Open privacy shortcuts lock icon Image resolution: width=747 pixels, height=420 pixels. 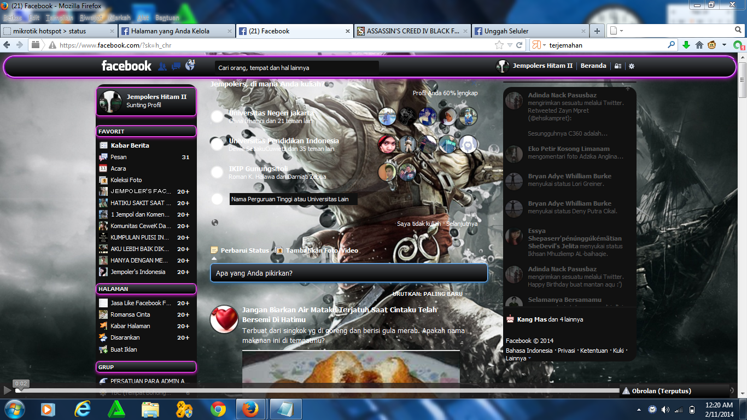tap(618, 66)
